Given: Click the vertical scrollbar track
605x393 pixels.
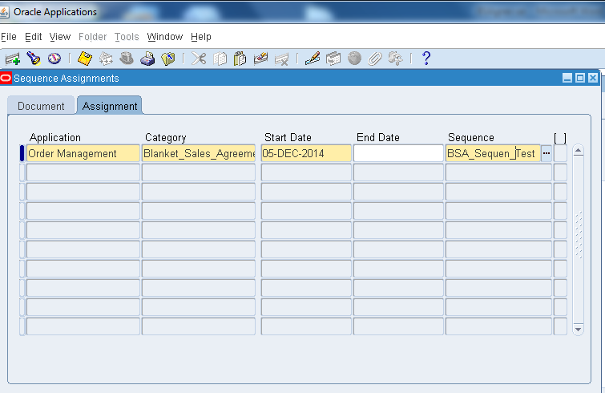Looking at the screenshot, I should tap(578, 239).
